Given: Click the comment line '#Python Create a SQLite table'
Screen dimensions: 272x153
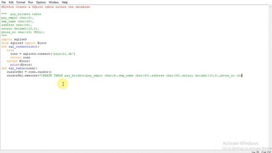Looking at the screenshot, I should pos(45,7).
